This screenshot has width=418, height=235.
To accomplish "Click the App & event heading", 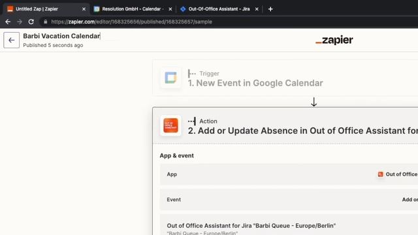I will [x=177, y=155].
